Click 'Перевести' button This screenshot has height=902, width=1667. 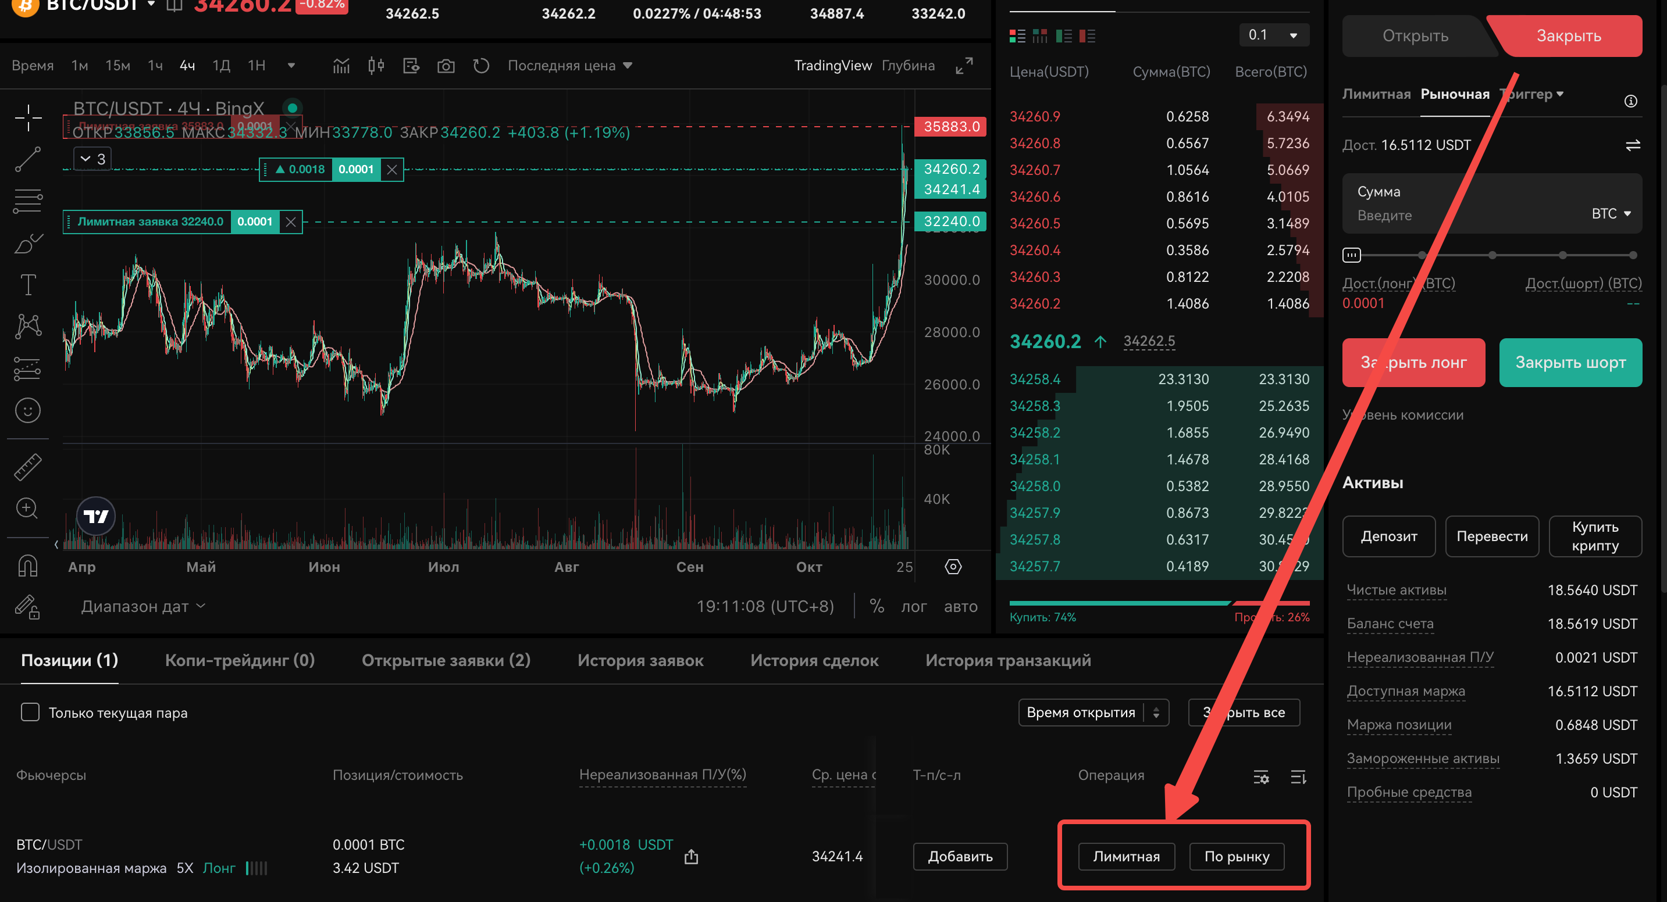point(1491,536)
